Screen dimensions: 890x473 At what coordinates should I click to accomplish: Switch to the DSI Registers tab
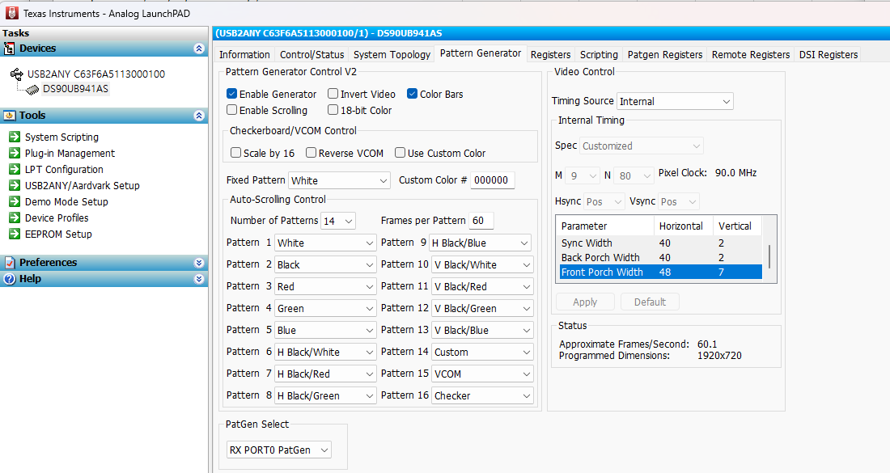pyautogui.click(x=829, y=54)
